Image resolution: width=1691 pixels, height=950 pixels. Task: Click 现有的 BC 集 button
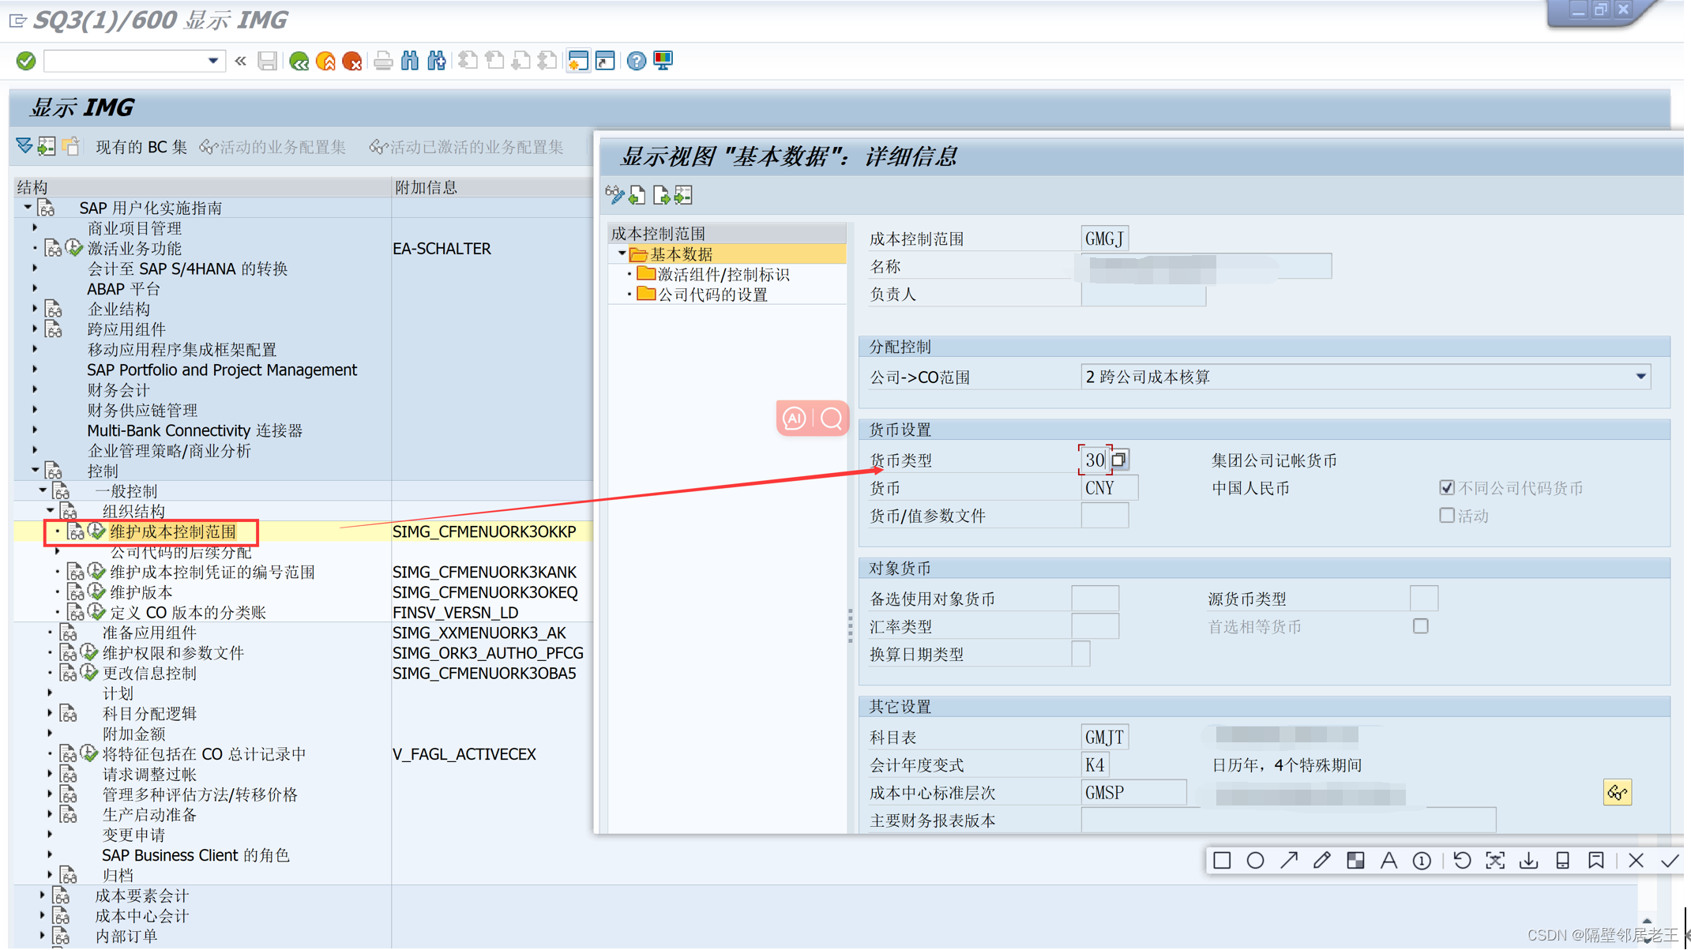[141, 147]
